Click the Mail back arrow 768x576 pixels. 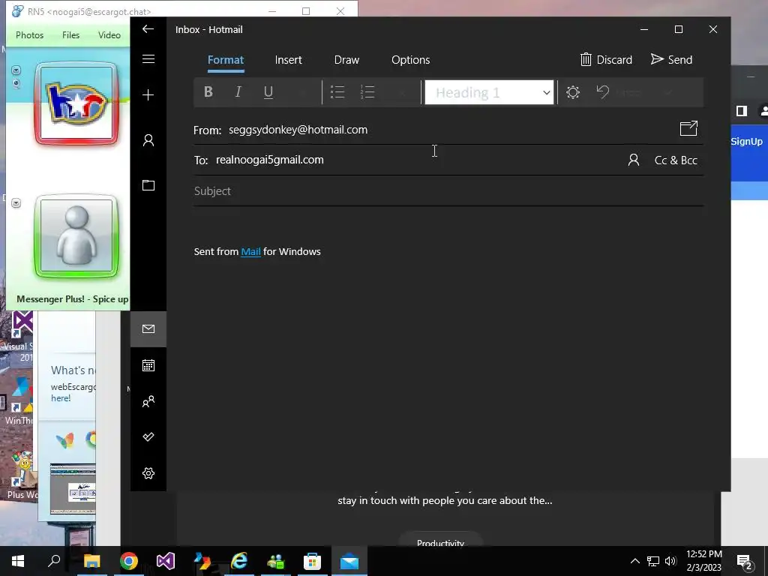pos(148,29)
